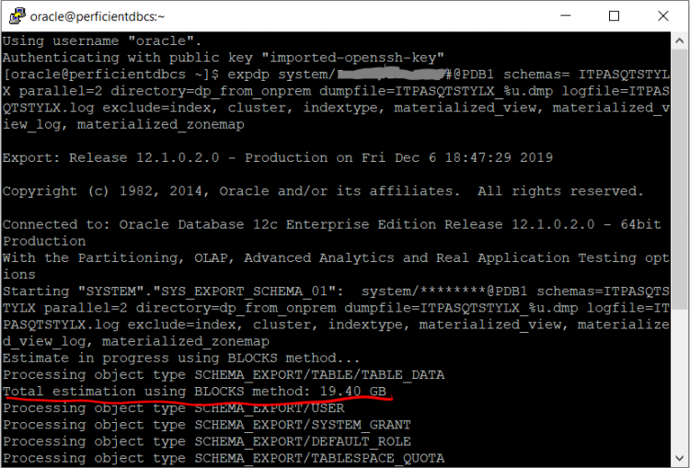Click the Oracle copyright notice line

click(x=322, y=191)
